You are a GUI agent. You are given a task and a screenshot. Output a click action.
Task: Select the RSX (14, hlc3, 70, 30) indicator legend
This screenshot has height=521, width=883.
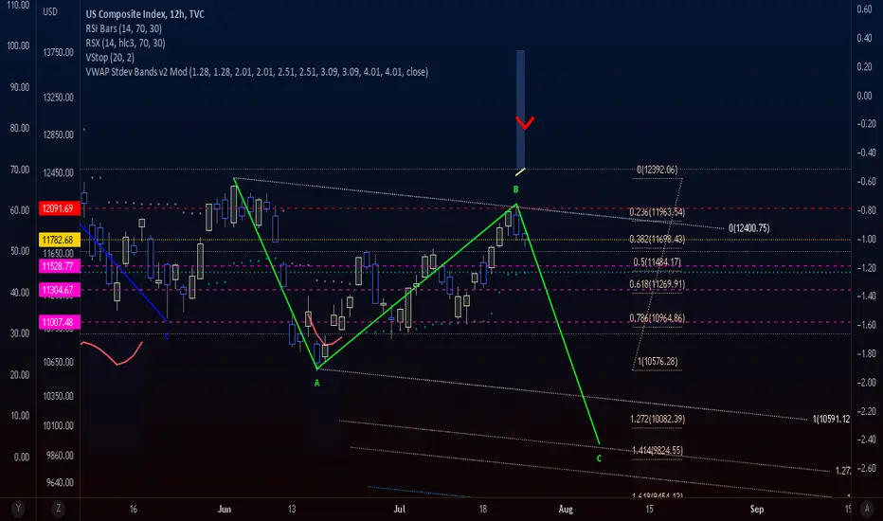pyautogui.click(x=125, y=43)
